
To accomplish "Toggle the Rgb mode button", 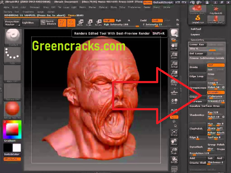I will coord(118,20).
